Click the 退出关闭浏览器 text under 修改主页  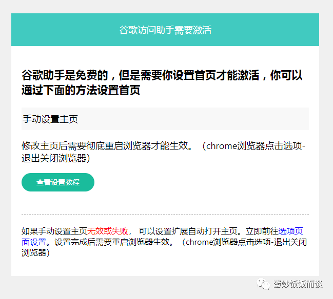coord(56,158)
